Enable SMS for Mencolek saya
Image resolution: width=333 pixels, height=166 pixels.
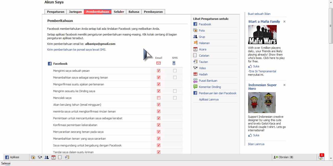point(175,98)
